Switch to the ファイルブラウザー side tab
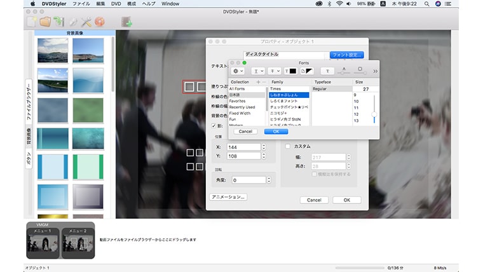483x272 pixels. tap(29, 101)
